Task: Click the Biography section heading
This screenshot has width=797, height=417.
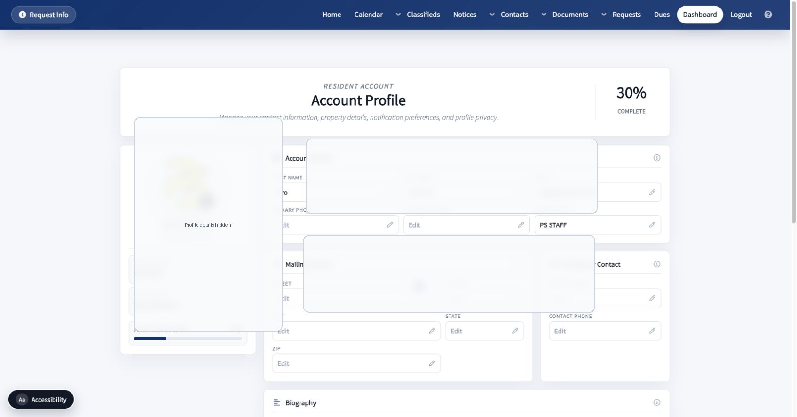Action: click(x=300, y=402)
